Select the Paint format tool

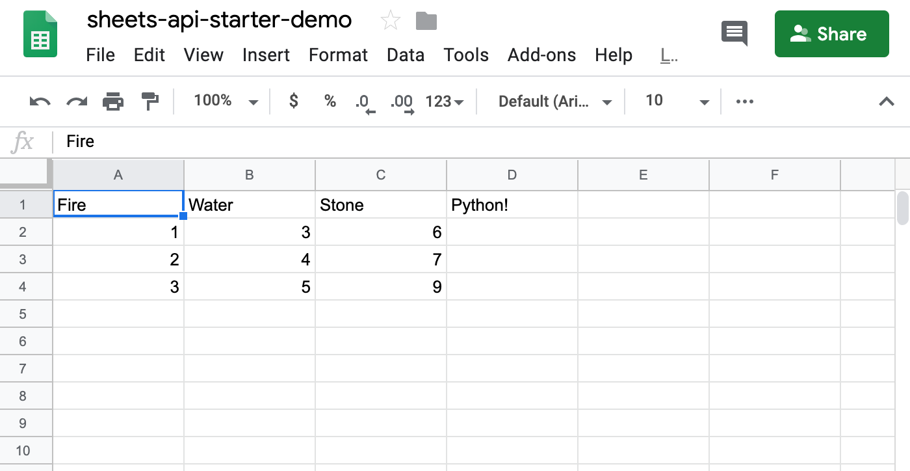150,101
